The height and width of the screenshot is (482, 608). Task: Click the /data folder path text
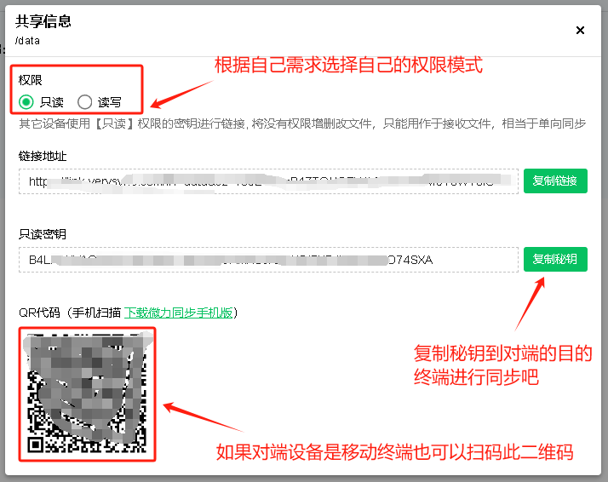coord(28,40)
